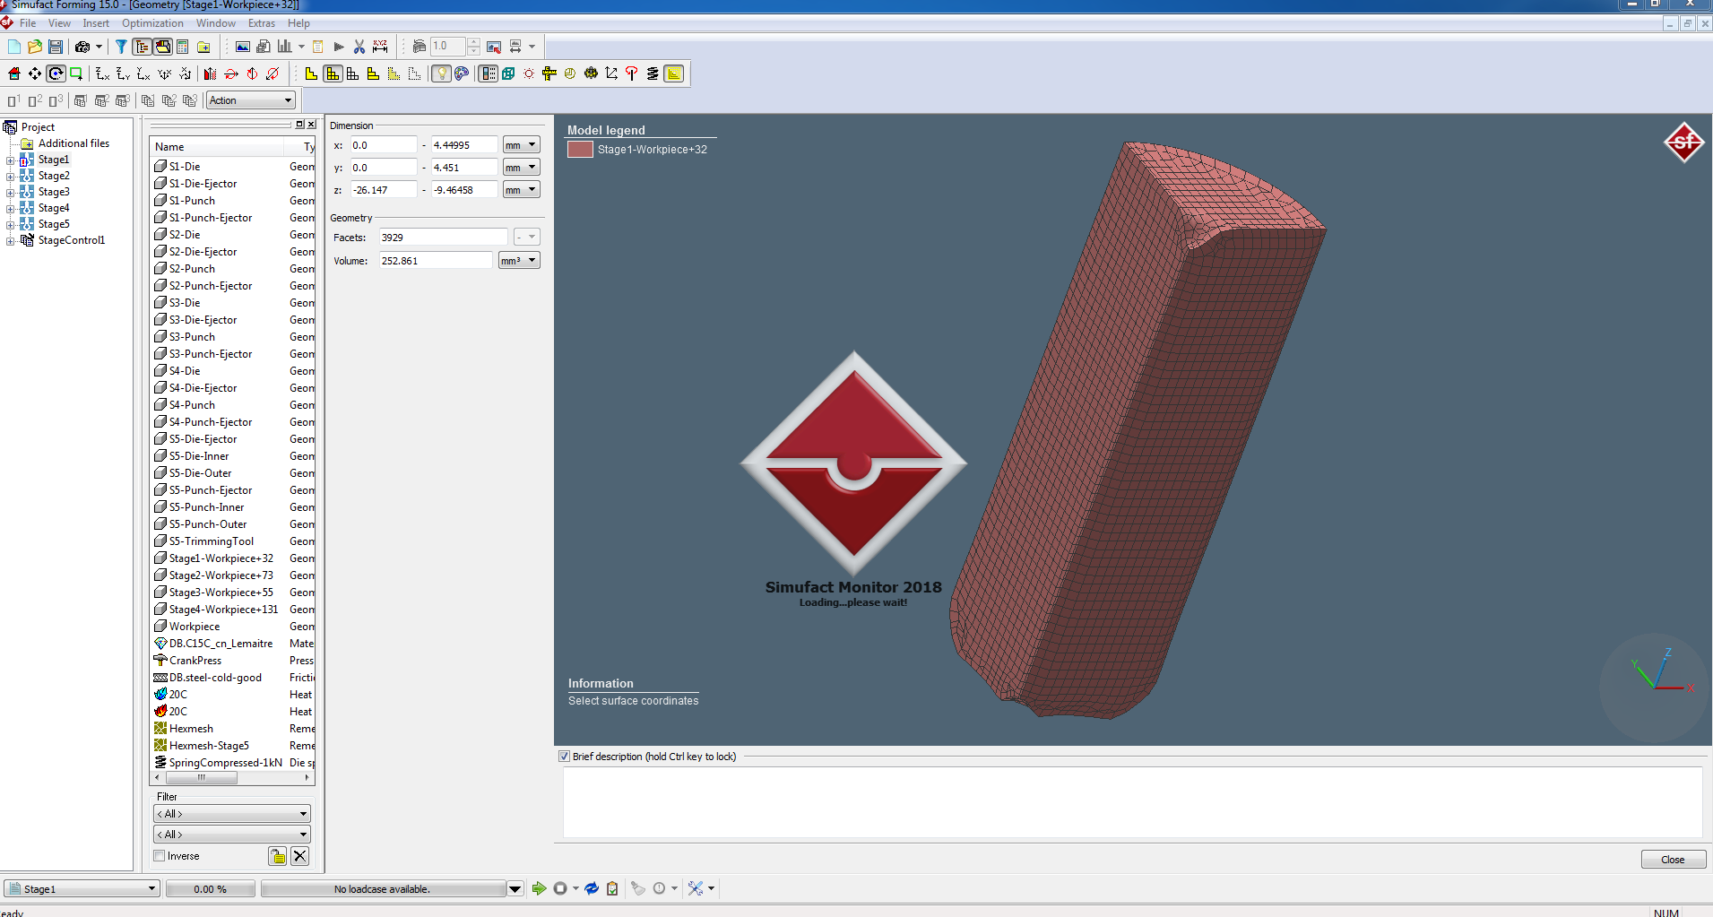Toggle the shaded with mesh display mode
This screenshot has height=917, width=1713.
(x=333, y=74)
